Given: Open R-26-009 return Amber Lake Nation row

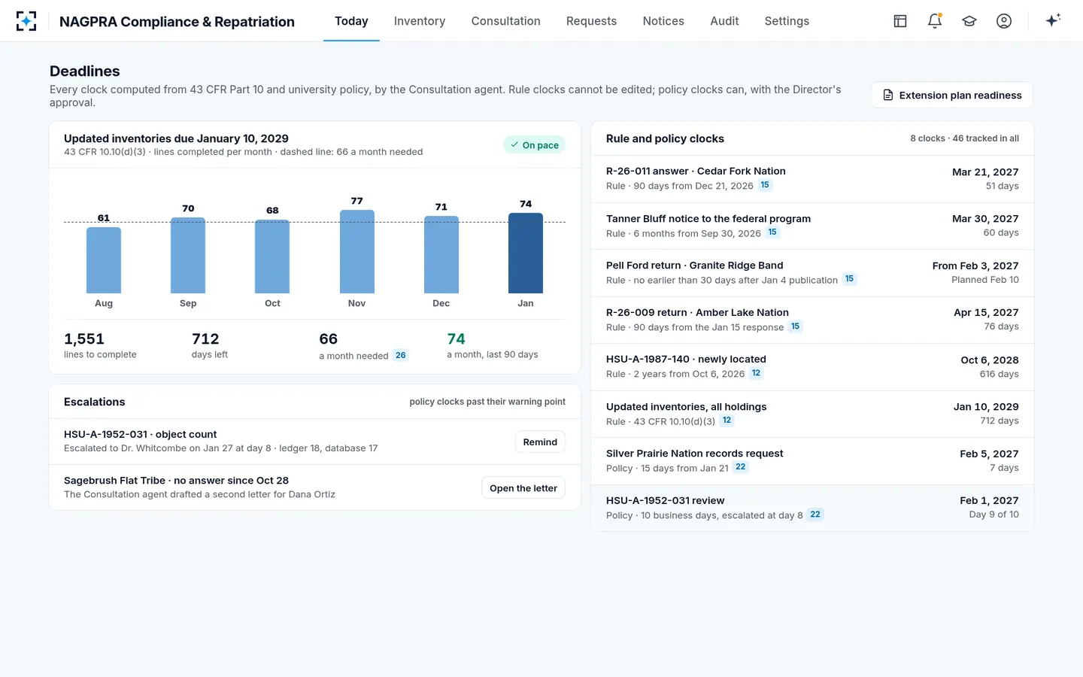Looking at the screenshot, I should pyautogui.click(x=812, y=320).
